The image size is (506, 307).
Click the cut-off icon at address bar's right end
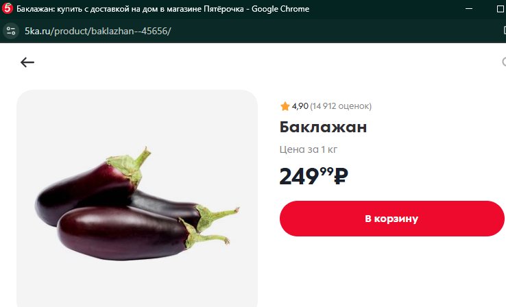505,31
